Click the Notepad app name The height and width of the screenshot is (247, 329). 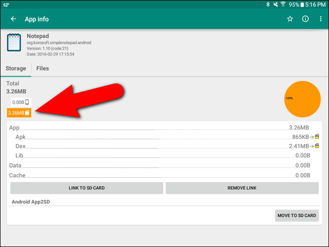tap(38, 36)
